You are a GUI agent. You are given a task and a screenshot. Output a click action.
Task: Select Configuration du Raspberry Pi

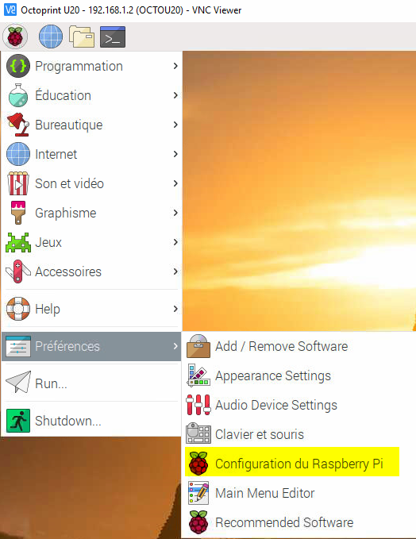click(292, 462)
